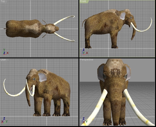Image resolution: width=156 pixels, height=127 pixels.
Task: Click the axis gizmo in User viewport
Action: coord(4,120)
